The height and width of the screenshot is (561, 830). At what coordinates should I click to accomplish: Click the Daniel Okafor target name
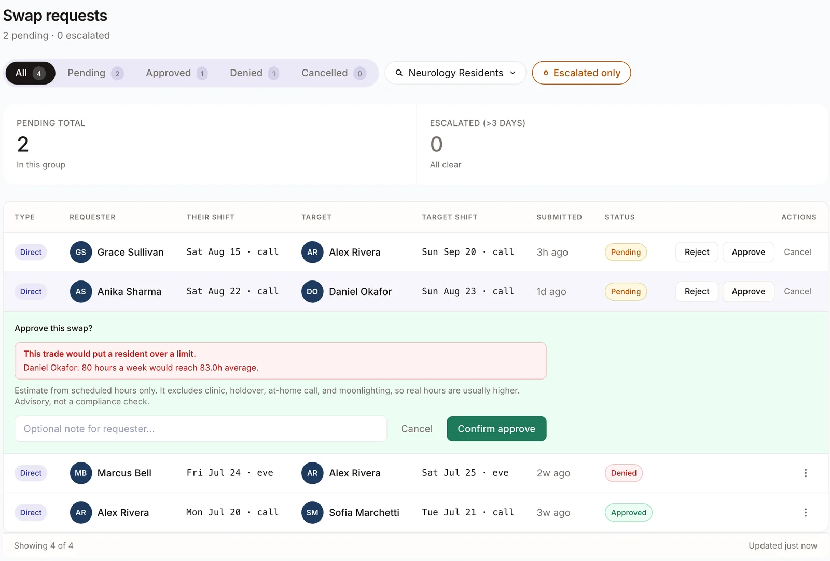pos(360,291)
